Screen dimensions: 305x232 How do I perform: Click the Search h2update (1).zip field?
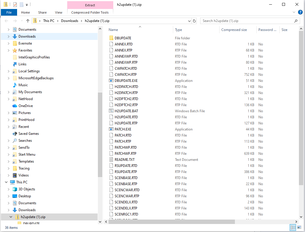247,21
